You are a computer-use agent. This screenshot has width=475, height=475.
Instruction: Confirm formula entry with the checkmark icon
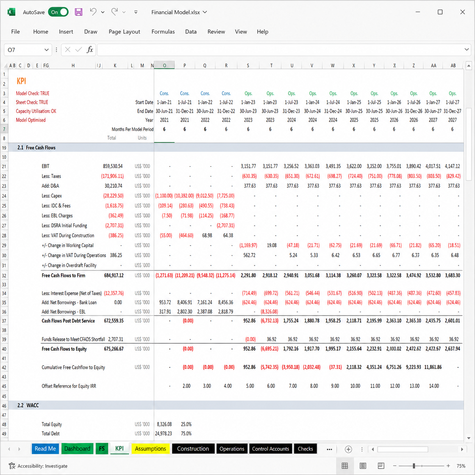click(x=78, y=50)
